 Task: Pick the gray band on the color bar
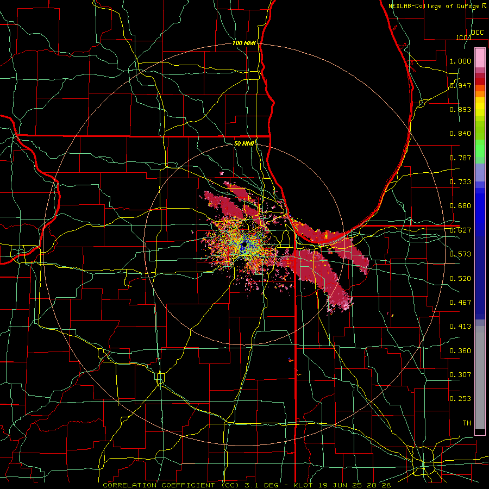click(x=480, y=378)
